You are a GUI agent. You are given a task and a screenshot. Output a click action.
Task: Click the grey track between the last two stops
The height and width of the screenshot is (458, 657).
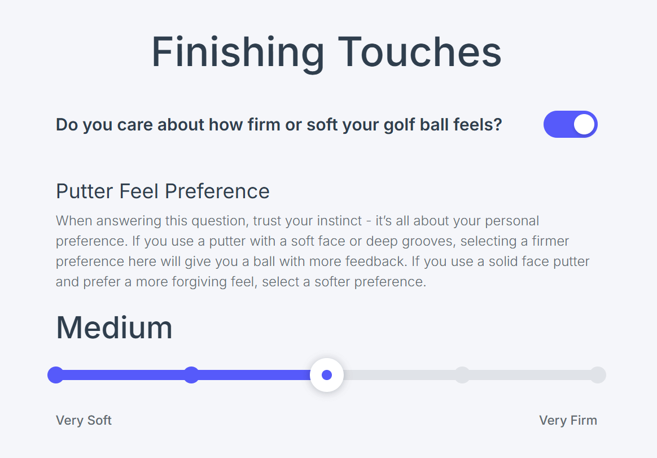(x=531, y=375)
